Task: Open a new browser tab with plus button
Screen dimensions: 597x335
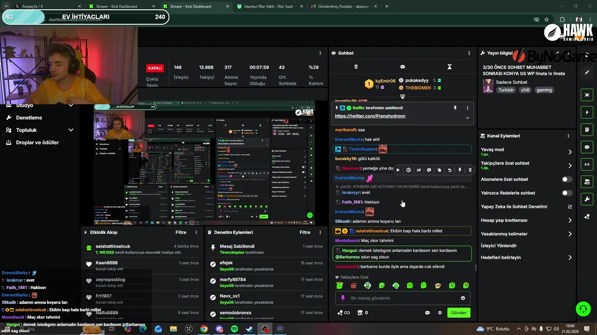Action: click(x=387, y=7)
